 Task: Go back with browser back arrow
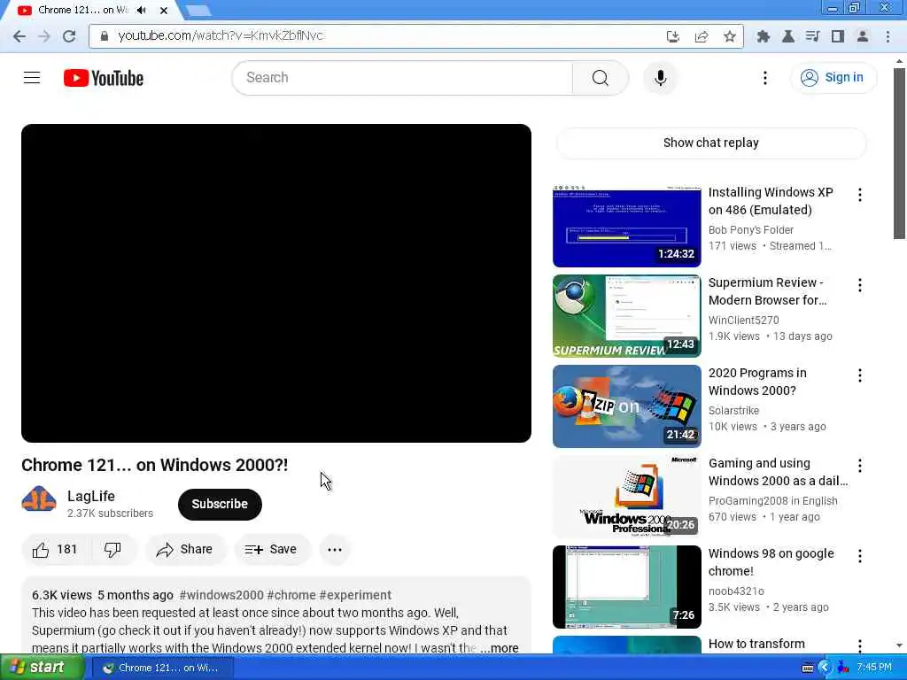tap(19, 35)
